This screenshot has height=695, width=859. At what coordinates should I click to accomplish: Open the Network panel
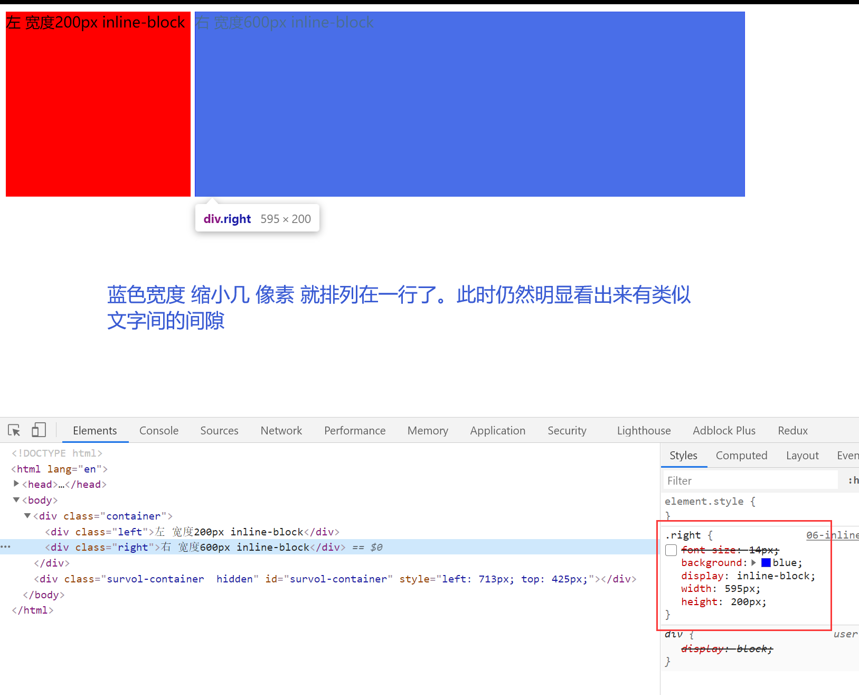click(x=281, y=430)
